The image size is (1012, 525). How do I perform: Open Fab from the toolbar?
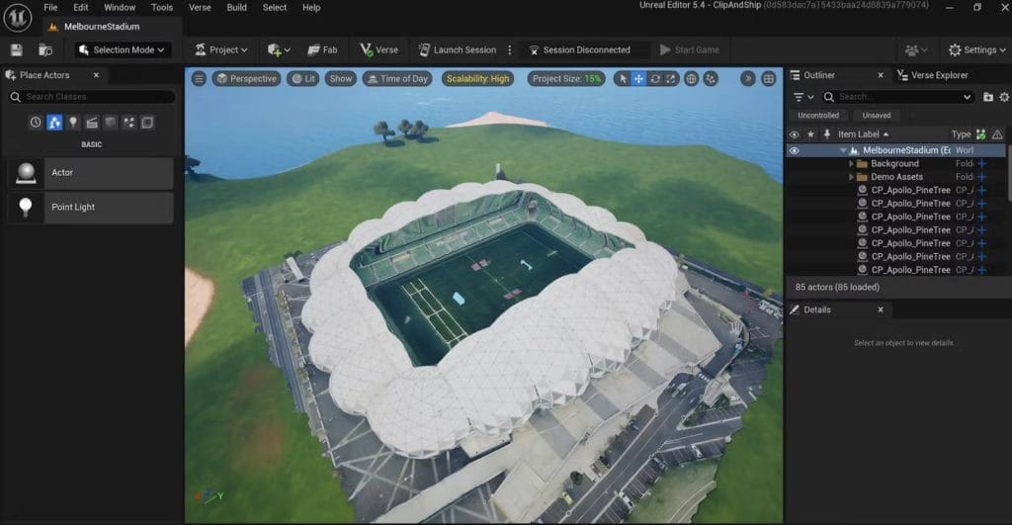click(322, 49)
